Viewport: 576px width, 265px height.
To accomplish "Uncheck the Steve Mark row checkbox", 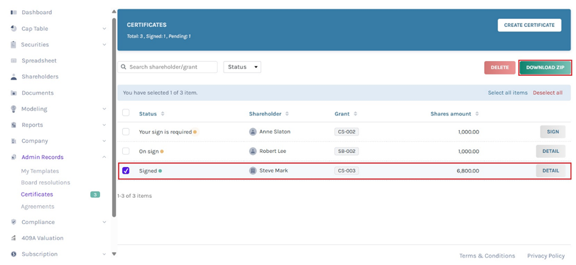I will [x=126, y=171].
